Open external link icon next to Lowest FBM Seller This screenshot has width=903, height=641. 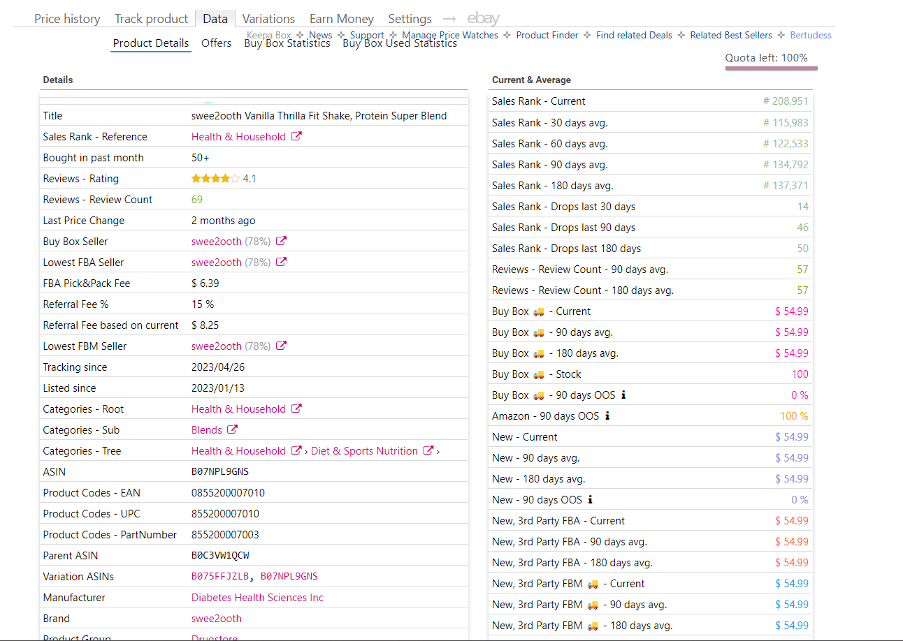click(x=281, y=346)
